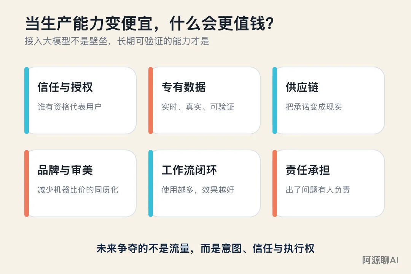Screen dimensions: 411x274
Task: Click text 实时、真实、可验证
Action: (x=198, y=107)
